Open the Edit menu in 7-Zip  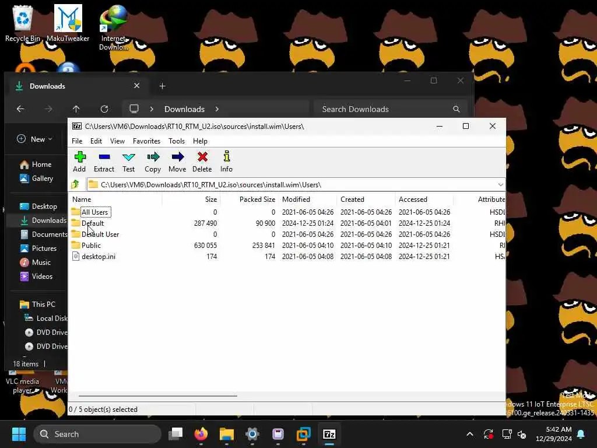click(x=96, y=141)
